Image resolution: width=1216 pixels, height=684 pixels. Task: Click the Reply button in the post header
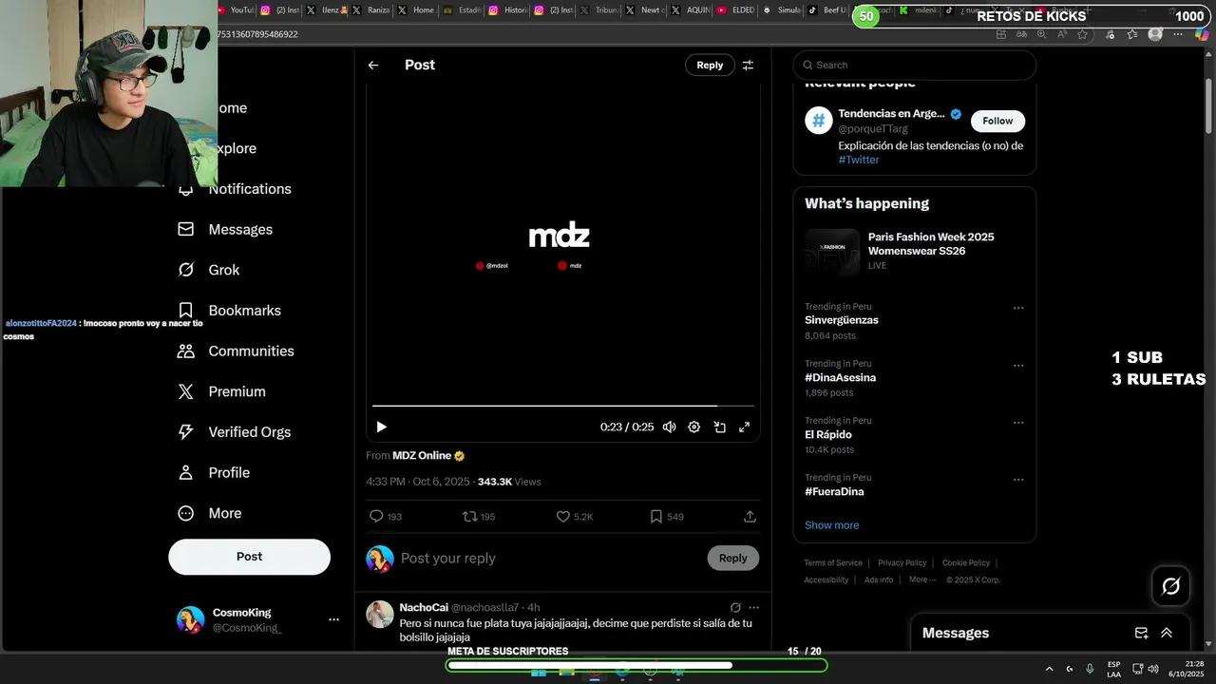710,65
